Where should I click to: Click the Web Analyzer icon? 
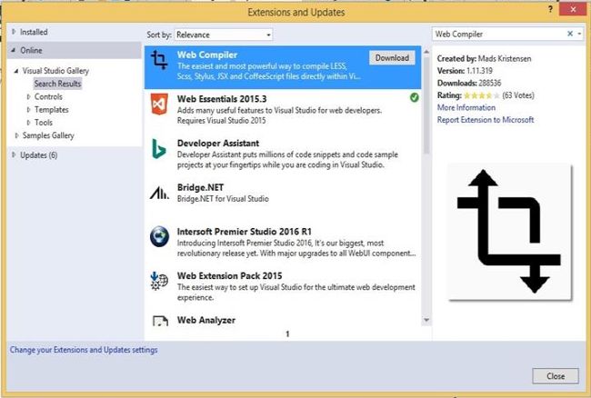[x=160, y=321]
